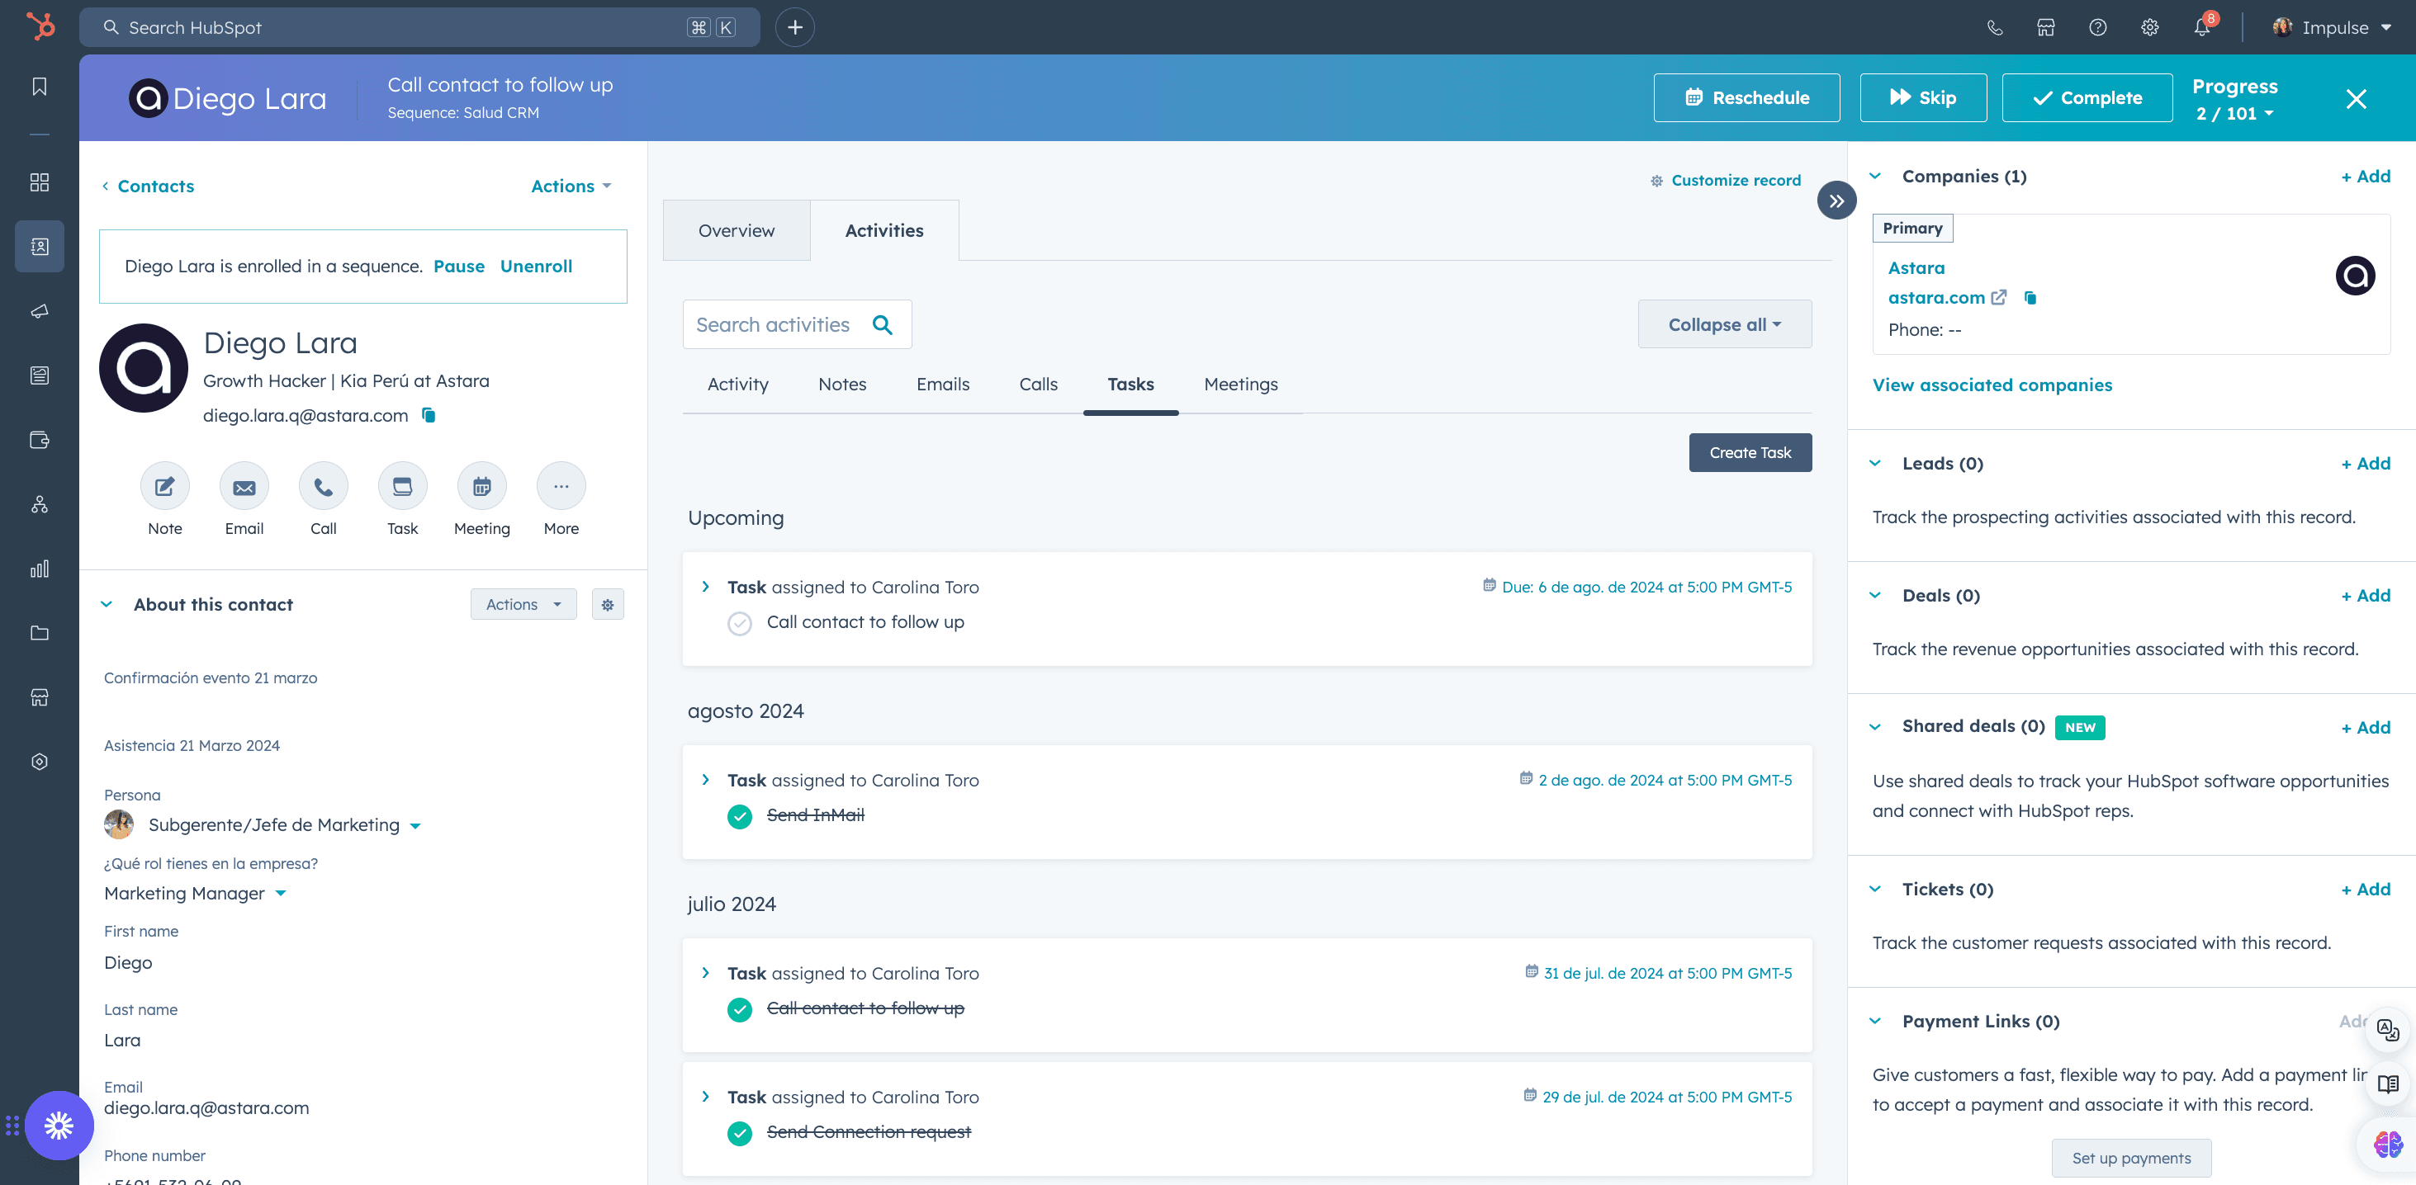Pause the sequence enrollment
Image resolution: width=2416 pixels, height=1185 pixels.
tap(458, 267)
